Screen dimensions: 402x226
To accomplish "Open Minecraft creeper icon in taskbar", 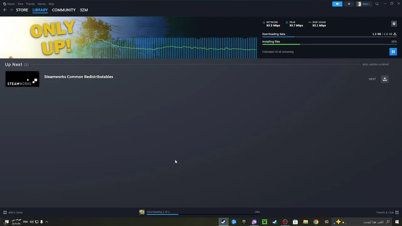I will click(x=264, y=222).
